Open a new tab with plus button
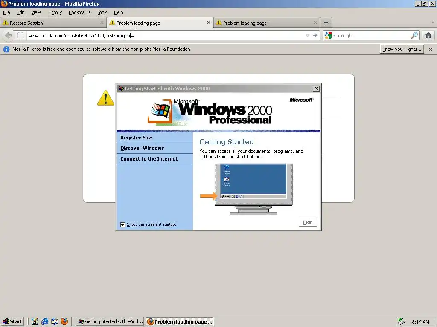437x327 pixels. (326, 23)
